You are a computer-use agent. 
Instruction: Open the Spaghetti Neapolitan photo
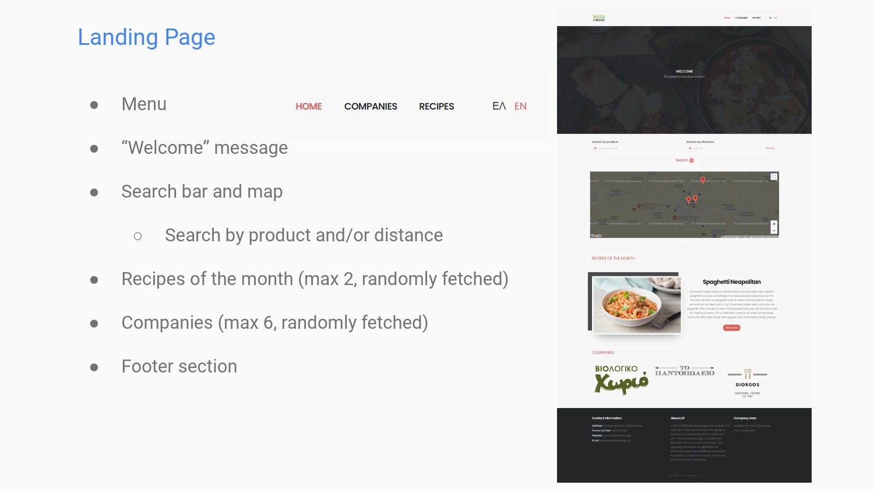(636, 305)
